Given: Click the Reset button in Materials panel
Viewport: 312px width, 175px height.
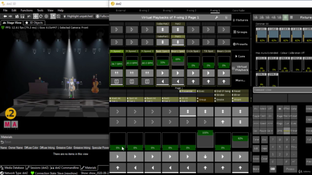Looking at the screenshot, I should click(6, 142).
